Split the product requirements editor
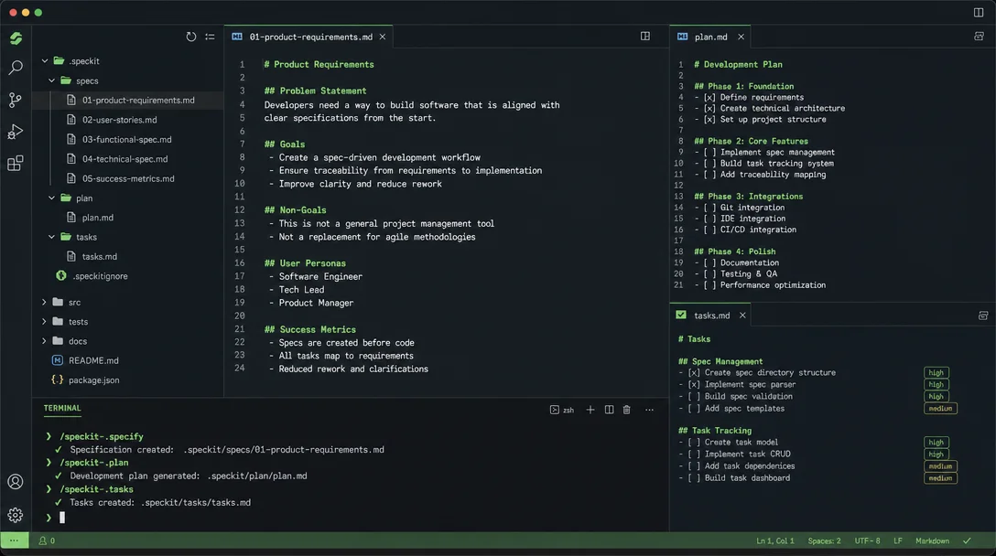The height and width of the screenshot is (556, 996). (x=644, y=37)
